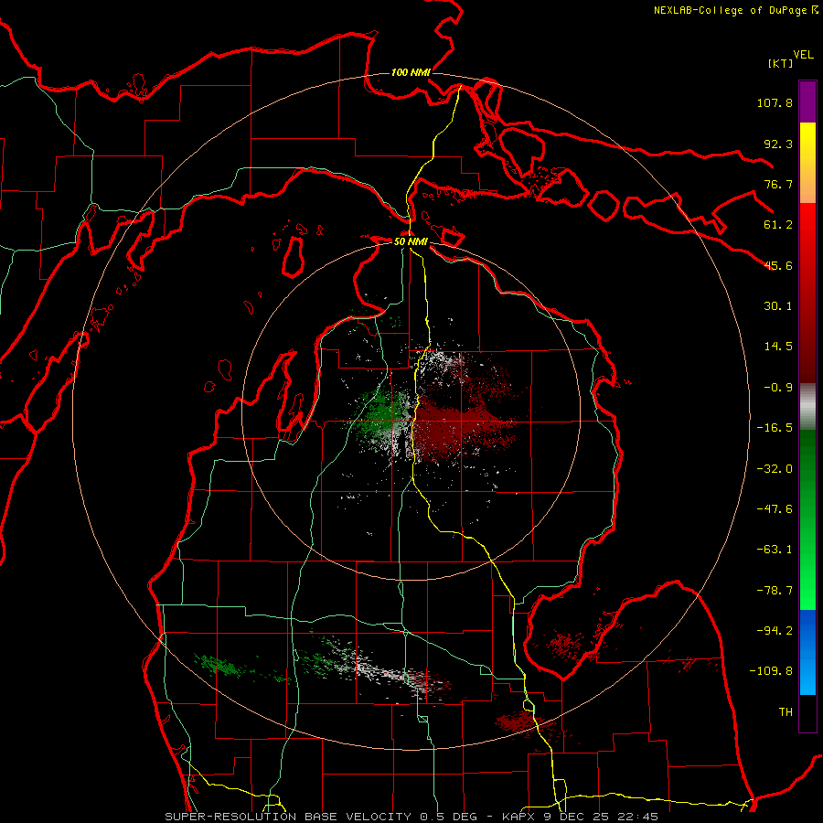The width and height of the screenshot is (823, 823).
Task: Select the 45.6 velocity scale value
Action: (x=778, y=265)
